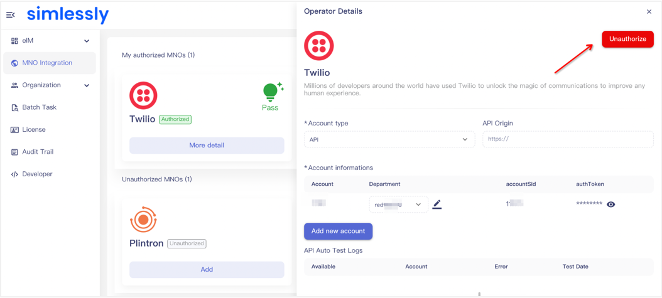Click the Developer code brackets icon

14,174
